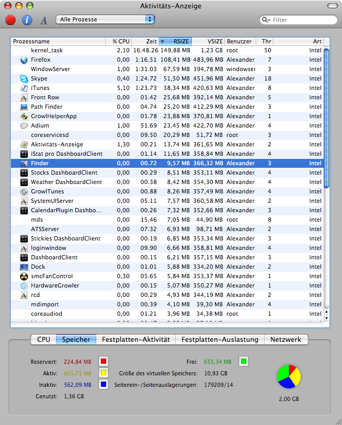
Task: Select the DashboardClient row with 6,21 MB
Action: (x=167, y=258)
